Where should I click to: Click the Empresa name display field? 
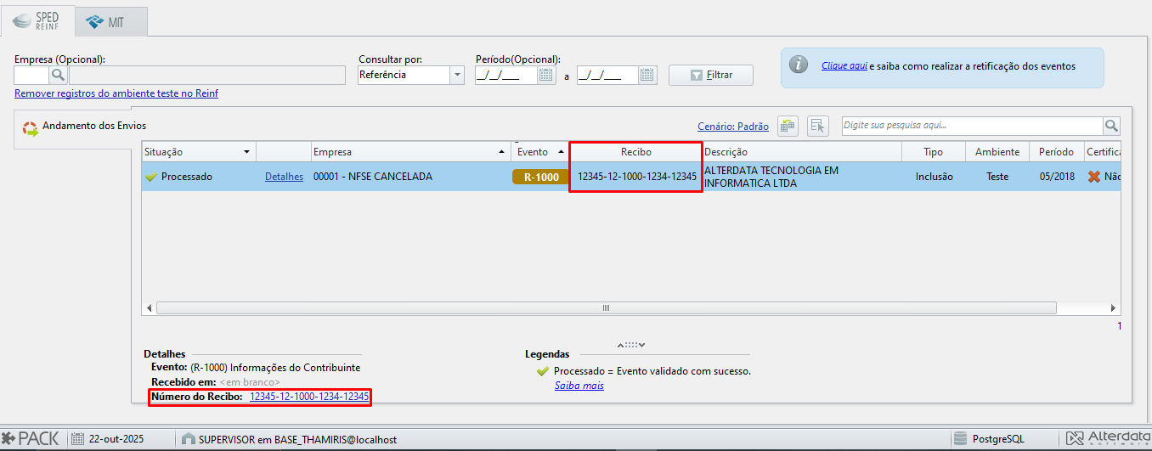(207, 75)
